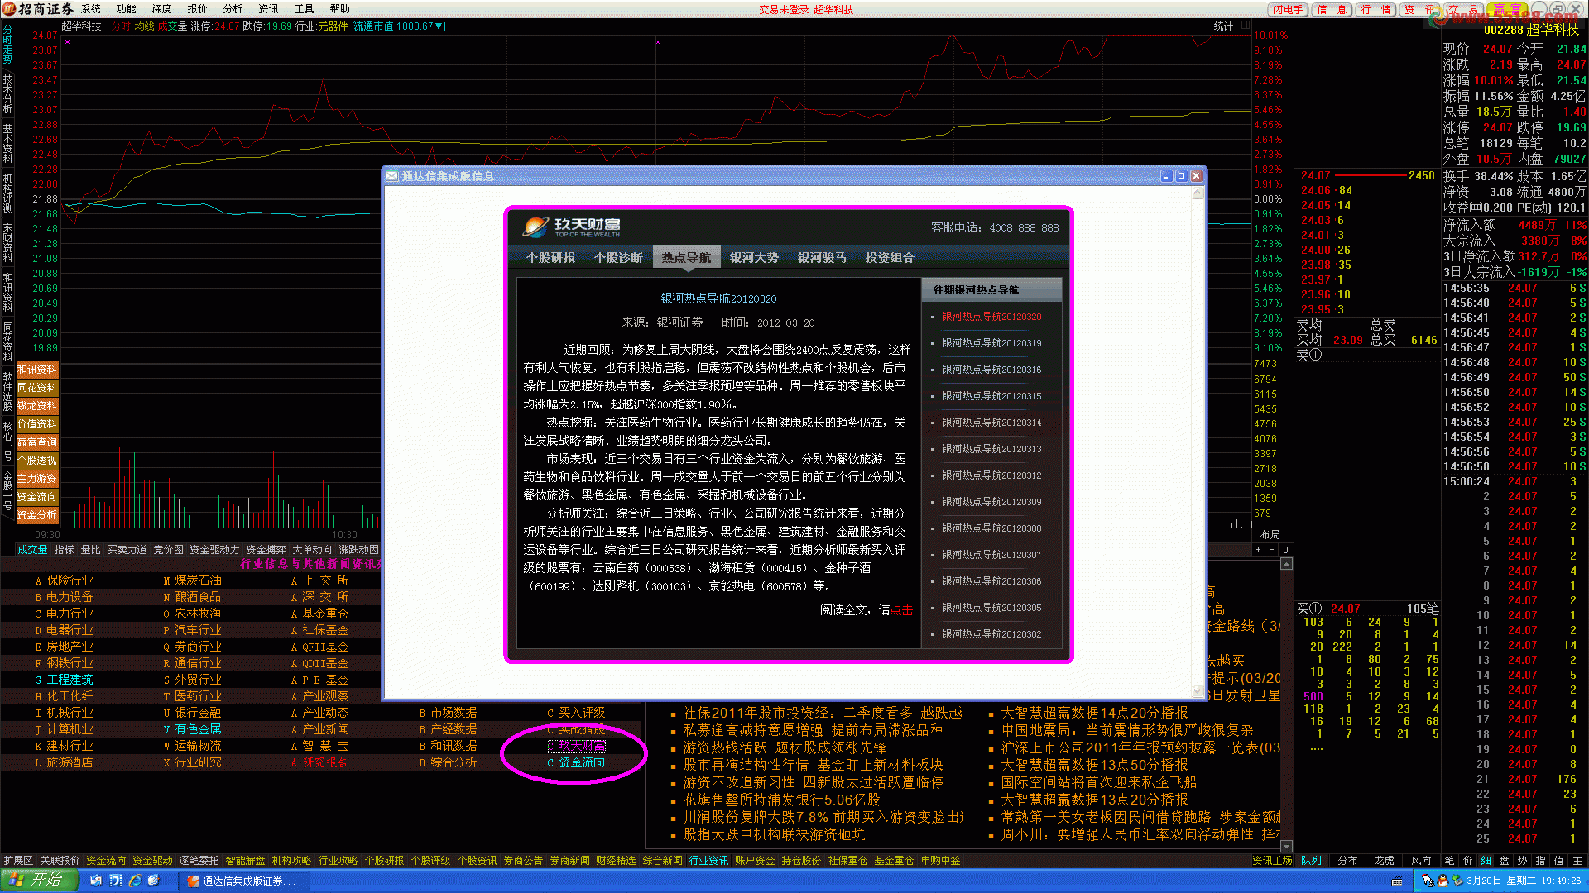Open the 通达信集成版证券 taskbar item
The height and width of the screenshot is (893, 1589).
pyautogui.click(x=244, y=881)
